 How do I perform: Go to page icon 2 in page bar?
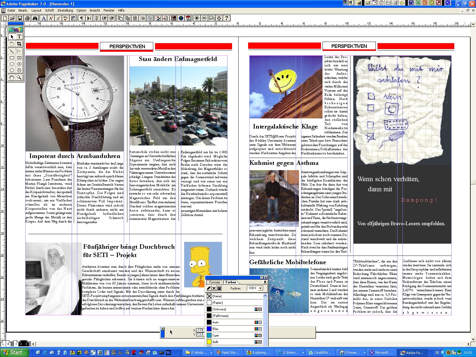[x=21, y=344]
